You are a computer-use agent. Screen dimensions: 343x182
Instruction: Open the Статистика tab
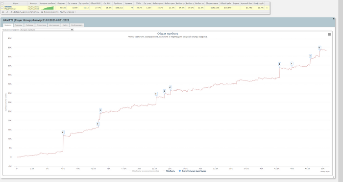[x=41, y=25]
